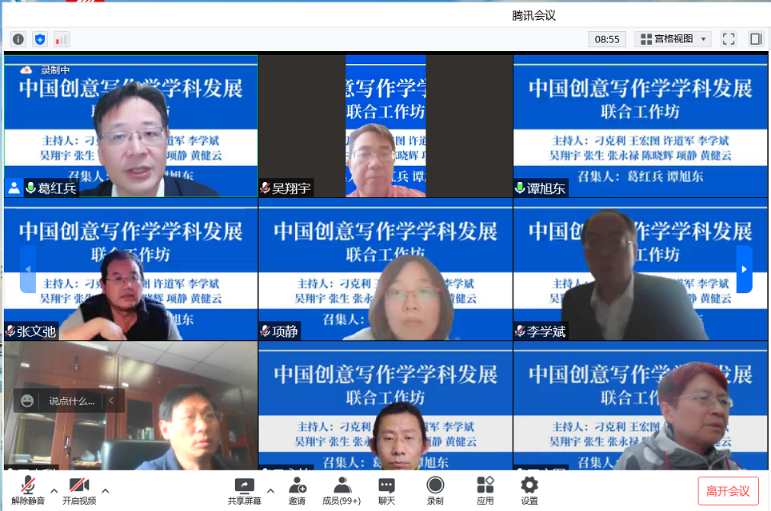Type in 说点什么 chat input
The image size is (771, 511).
[71, 401]
